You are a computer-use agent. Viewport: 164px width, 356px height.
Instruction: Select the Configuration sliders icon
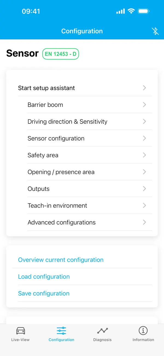click(61, 331)
